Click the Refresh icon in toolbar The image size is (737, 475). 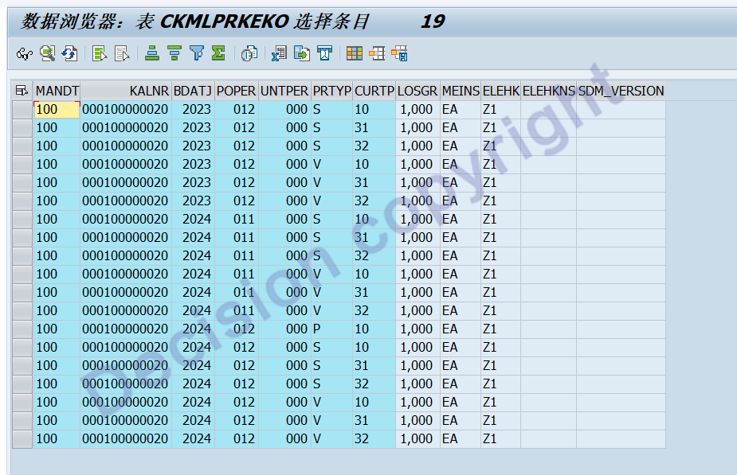point(70,53)
